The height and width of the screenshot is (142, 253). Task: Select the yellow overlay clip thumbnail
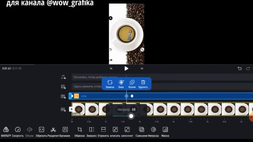point(76,96)
